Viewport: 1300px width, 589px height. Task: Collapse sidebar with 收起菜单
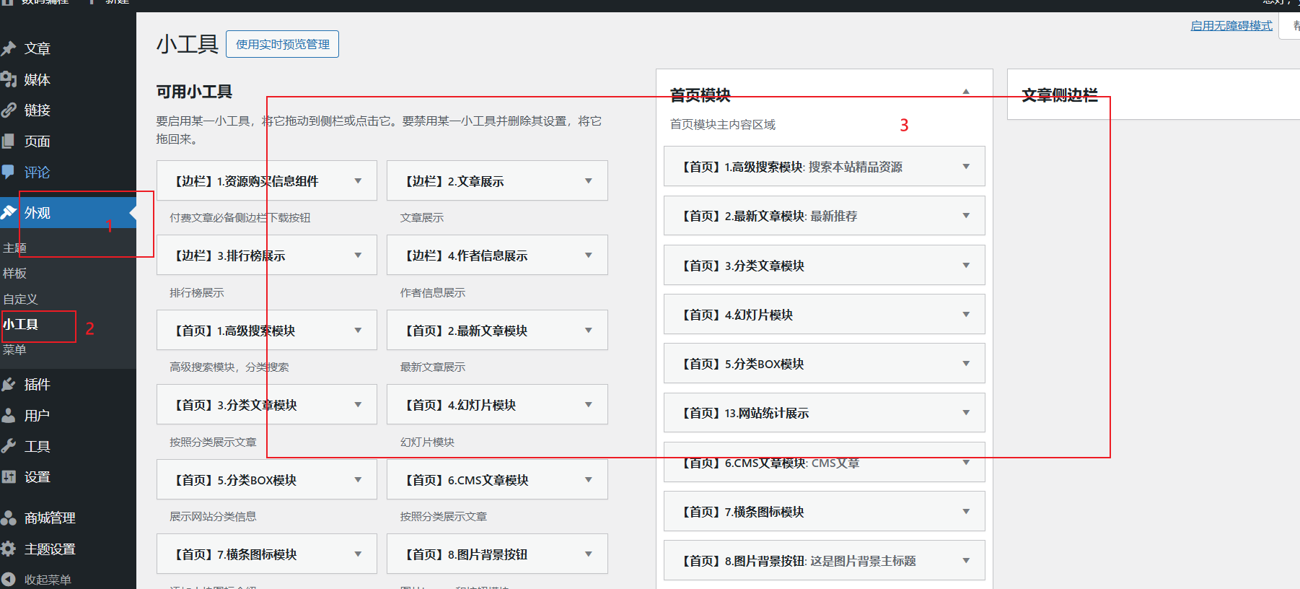tap(47, 580)
